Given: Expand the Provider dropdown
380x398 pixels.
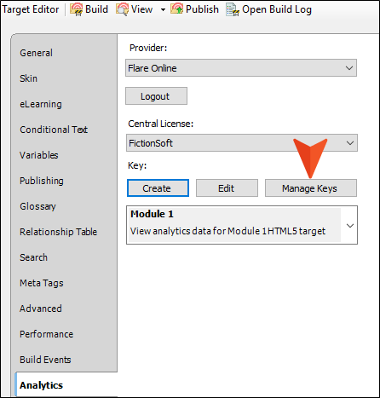Looking at the screenshot, I should tap(349, 68).
